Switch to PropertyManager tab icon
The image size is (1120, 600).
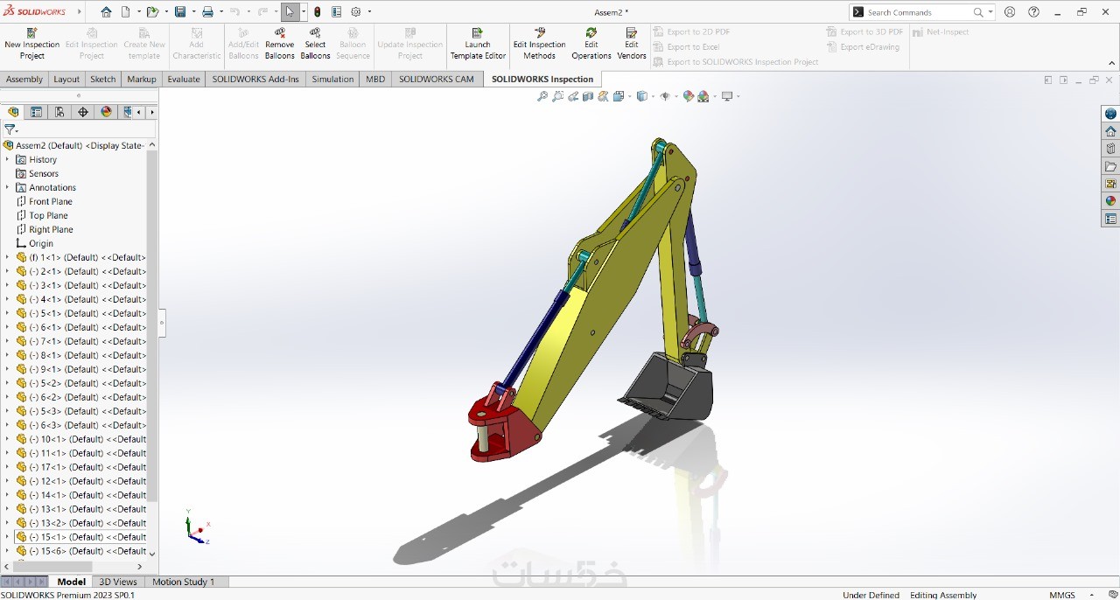(x=36, y=112)
